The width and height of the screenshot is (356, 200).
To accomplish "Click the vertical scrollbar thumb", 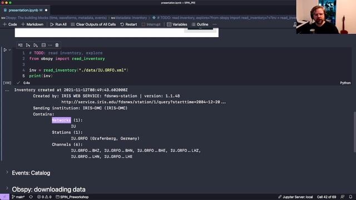I will [x=355, y=132].
